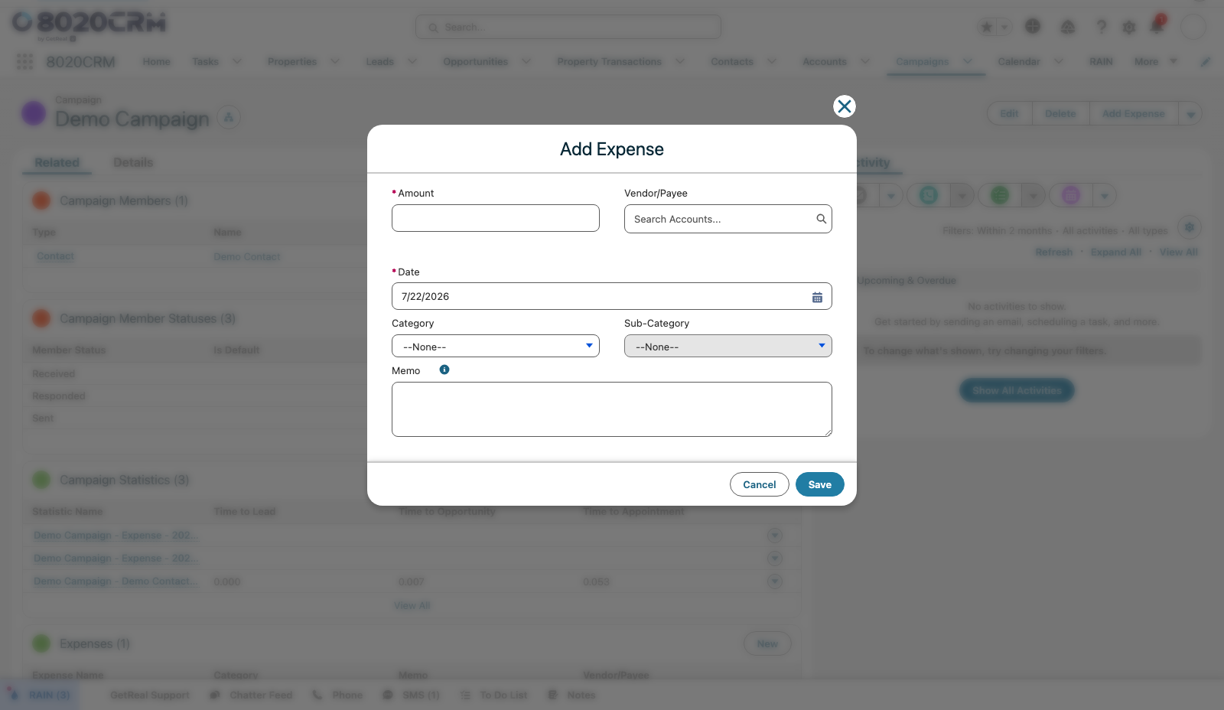Switch to the Details tab
Viewport: 1224px width, 710px height.
[133, 162]
